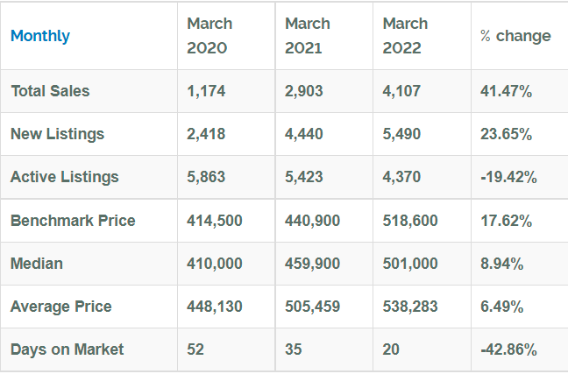Click the Active Listings row label

click(65, 177)
